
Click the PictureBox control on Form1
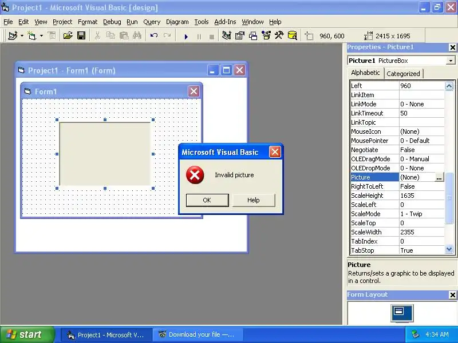tap(105, 154)
